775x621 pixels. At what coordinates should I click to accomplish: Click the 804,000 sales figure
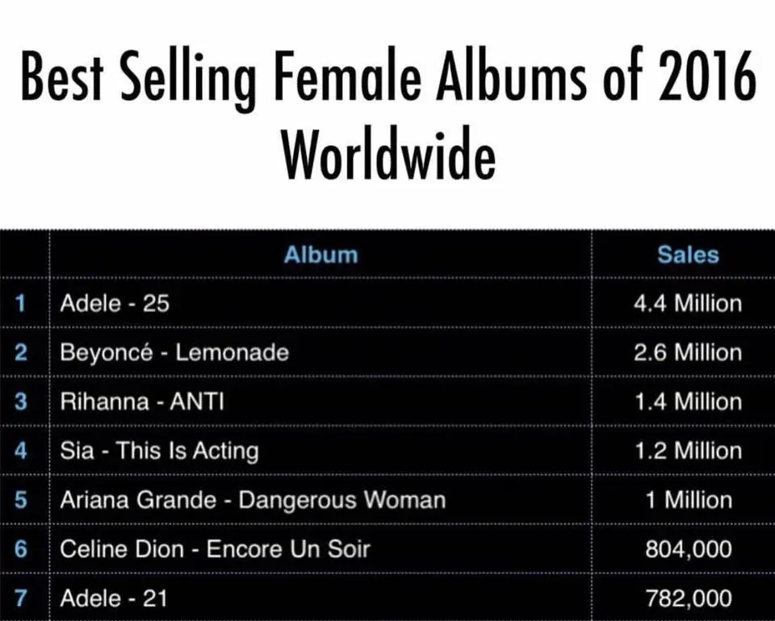[x=689, y=549]
